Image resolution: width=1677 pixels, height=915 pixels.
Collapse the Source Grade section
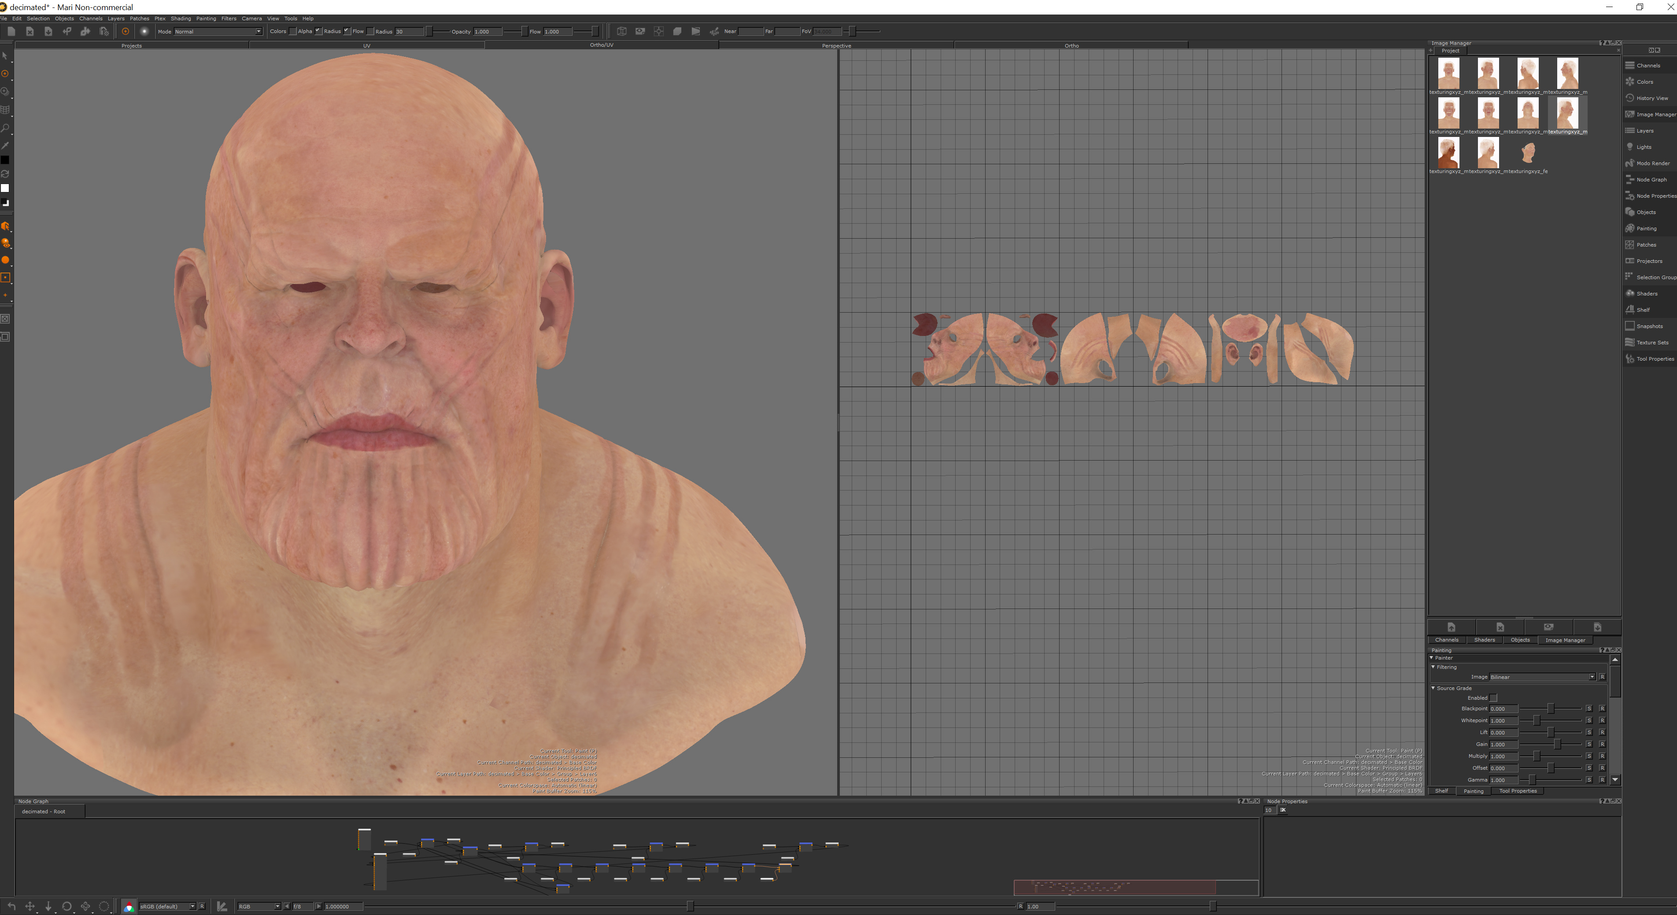click(1433, 688)
